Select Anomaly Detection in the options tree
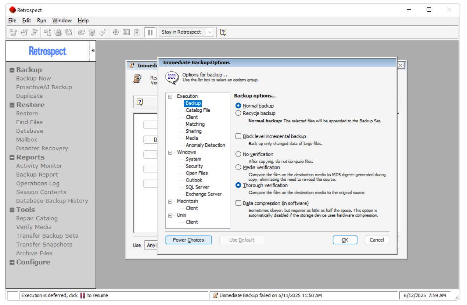The height and width of the screenshot is (305, 467). click(x=206, y=145)
